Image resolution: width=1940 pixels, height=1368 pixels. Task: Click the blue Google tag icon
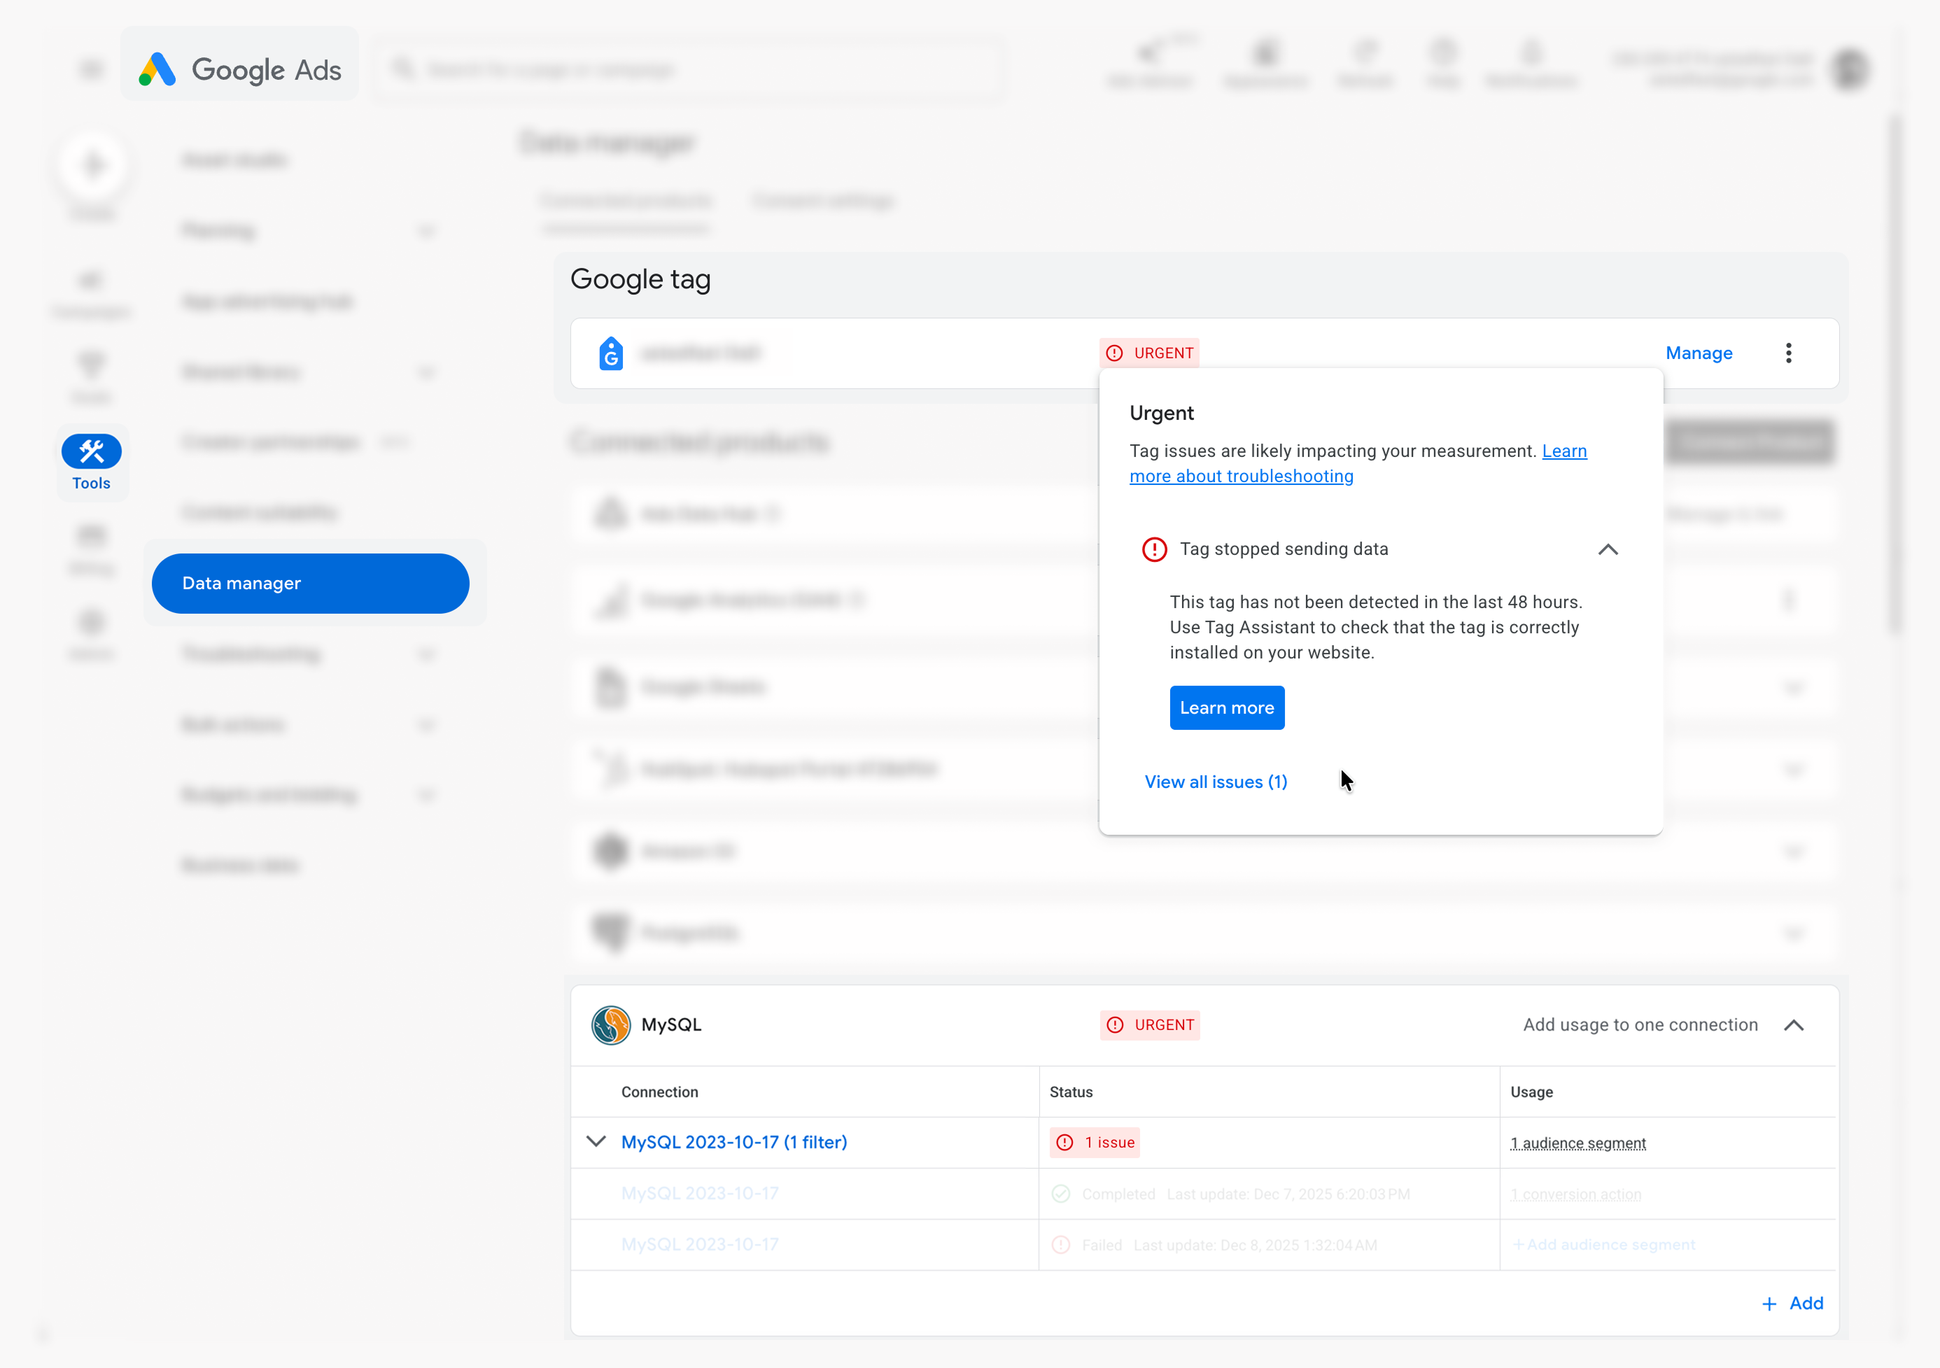pyautogui.click(x=611, y=353)
